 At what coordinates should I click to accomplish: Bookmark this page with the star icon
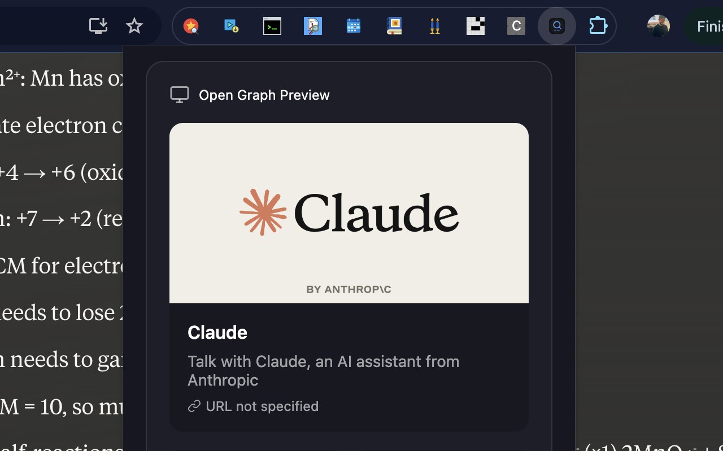tap(134, 26)
